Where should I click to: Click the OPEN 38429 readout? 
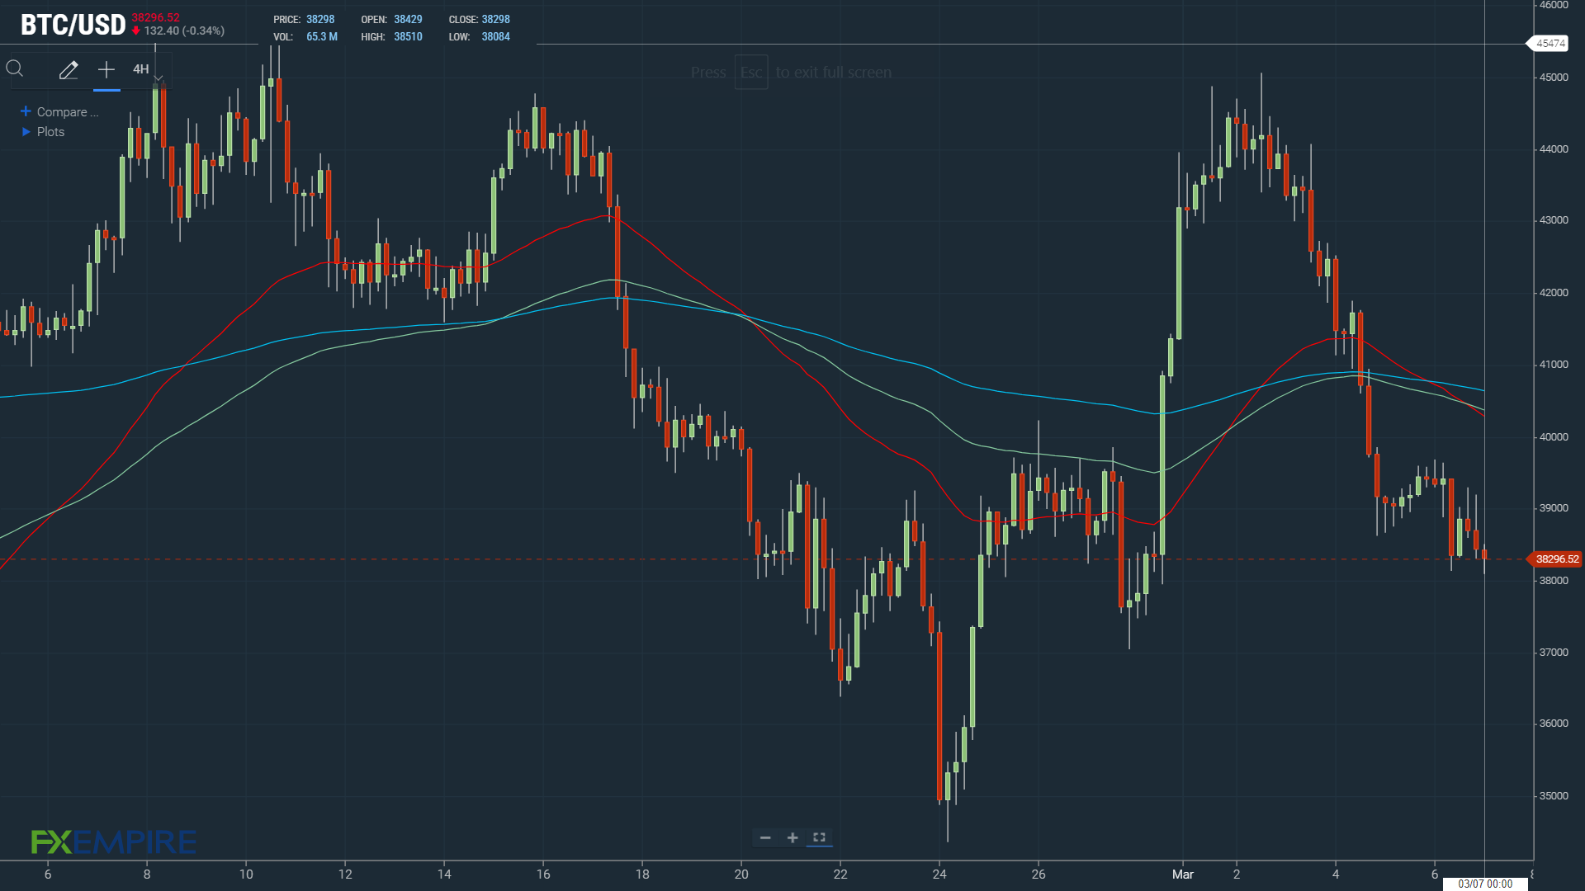[391, 20]
